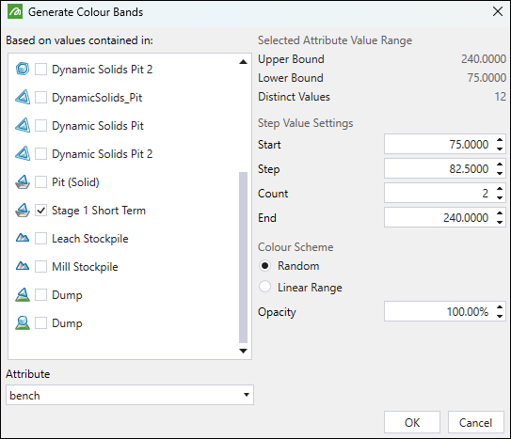This screenshot has width=511, height=439.
Task: Click the list scrollbar down arrow
Action: point(243,352)
